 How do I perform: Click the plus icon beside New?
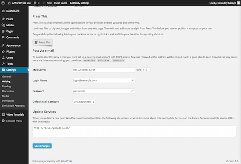click(x=44, y=3)
